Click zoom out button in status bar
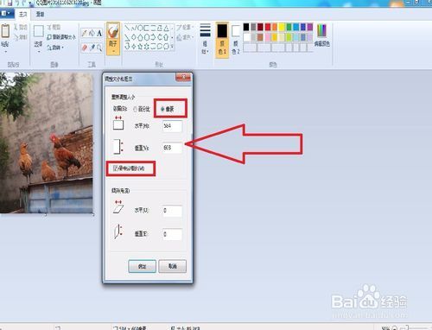 [394, 327]
